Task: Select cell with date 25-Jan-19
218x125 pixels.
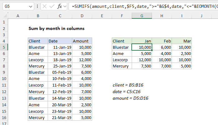Action: 60,66
